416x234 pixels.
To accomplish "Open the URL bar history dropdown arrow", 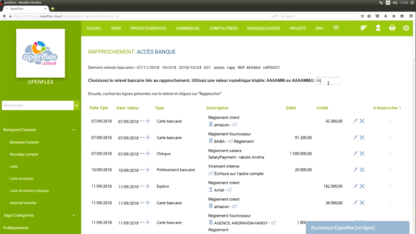I will click(x=272, y=16).
